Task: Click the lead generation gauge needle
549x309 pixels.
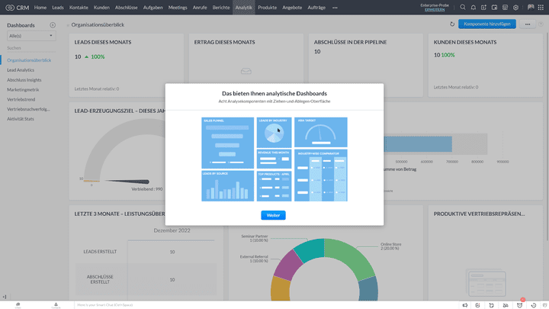Action: [x=127, y=182]
